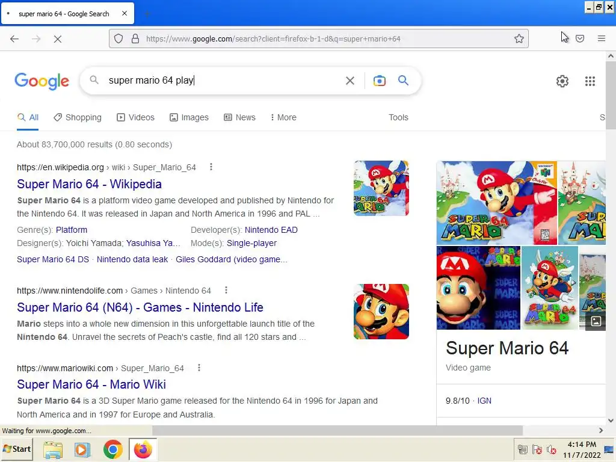This screenshot has height=462, width=616.
Task: Stop loading the page with X button
Action: coord(58,39)
